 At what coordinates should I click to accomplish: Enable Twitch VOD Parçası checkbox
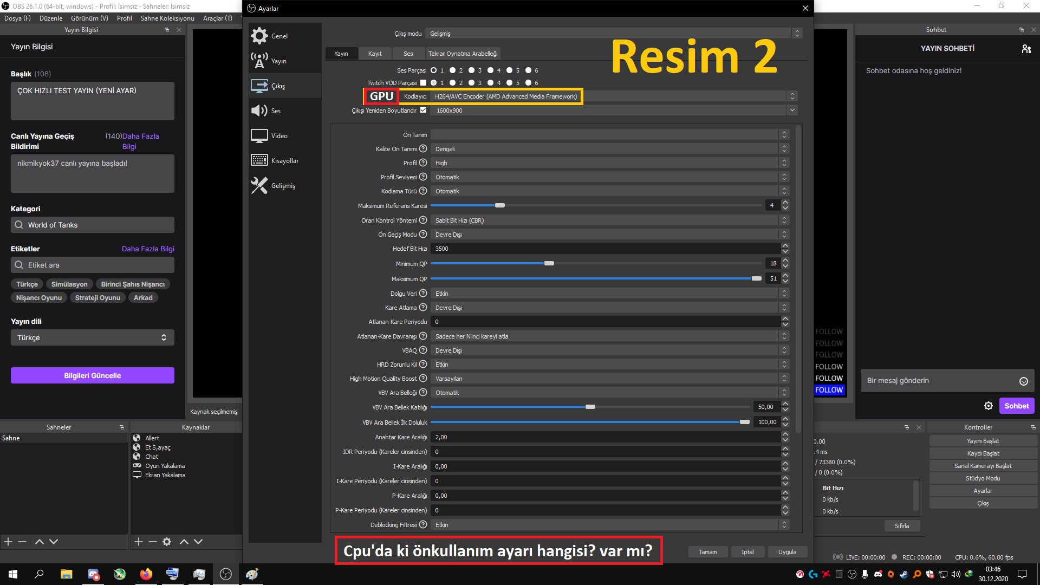point(424,83)
